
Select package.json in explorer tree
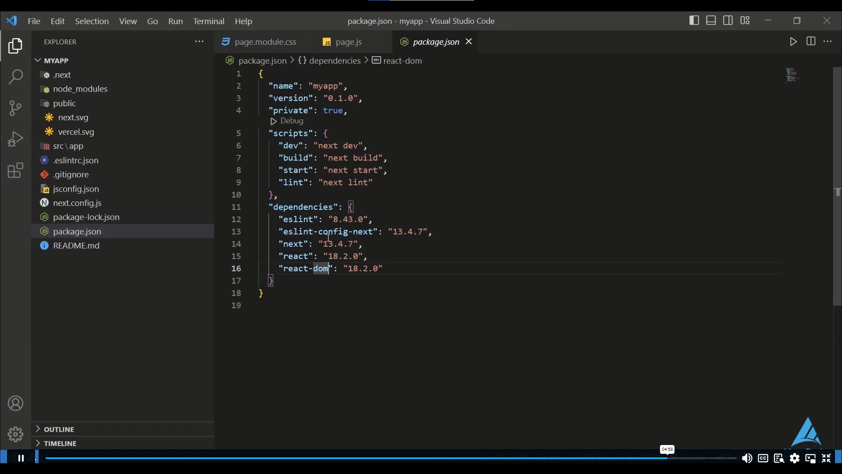122,231
